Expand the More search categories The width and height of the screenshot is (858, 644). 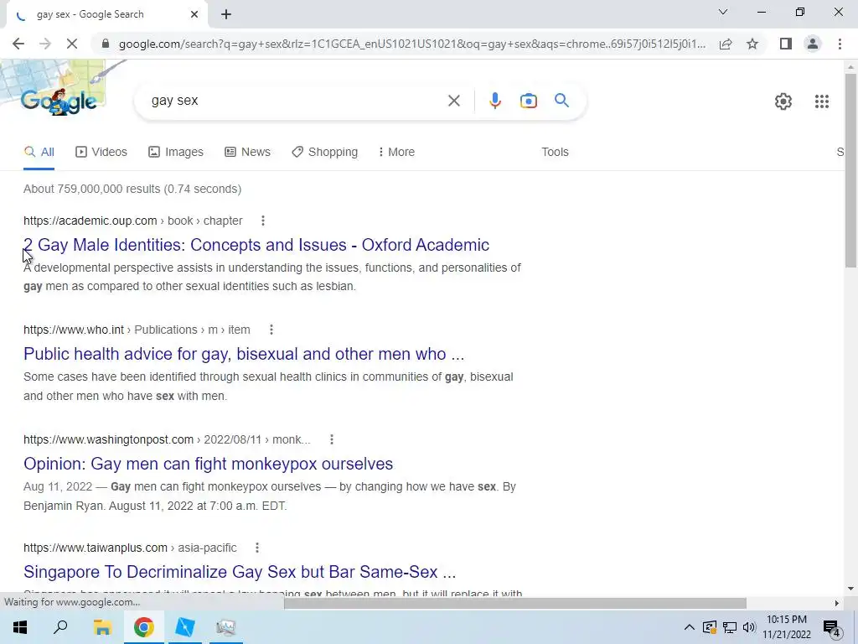[x=396, y=152]
